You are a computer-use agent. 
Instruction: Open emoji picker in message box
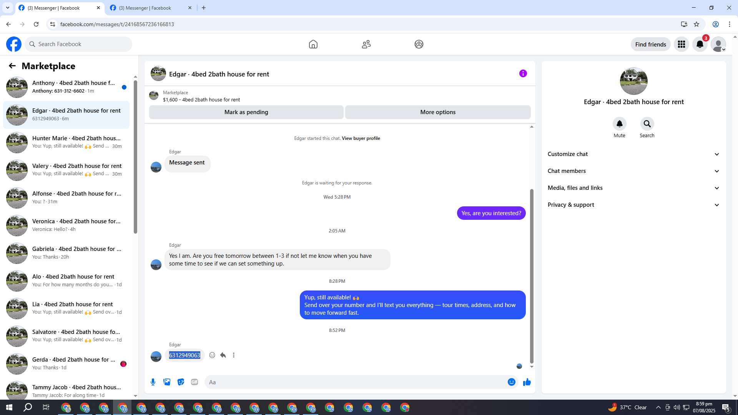point(512,382)
